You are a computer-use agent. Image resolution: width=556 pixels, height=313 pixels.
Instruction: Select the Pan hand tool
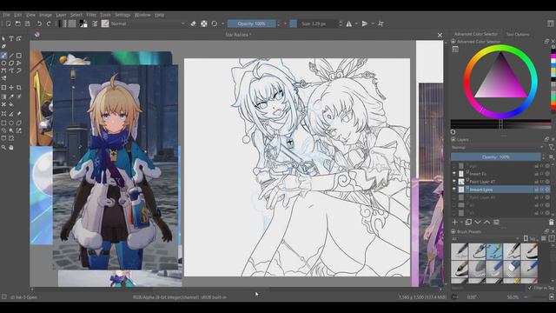click(x=11, y=147)
